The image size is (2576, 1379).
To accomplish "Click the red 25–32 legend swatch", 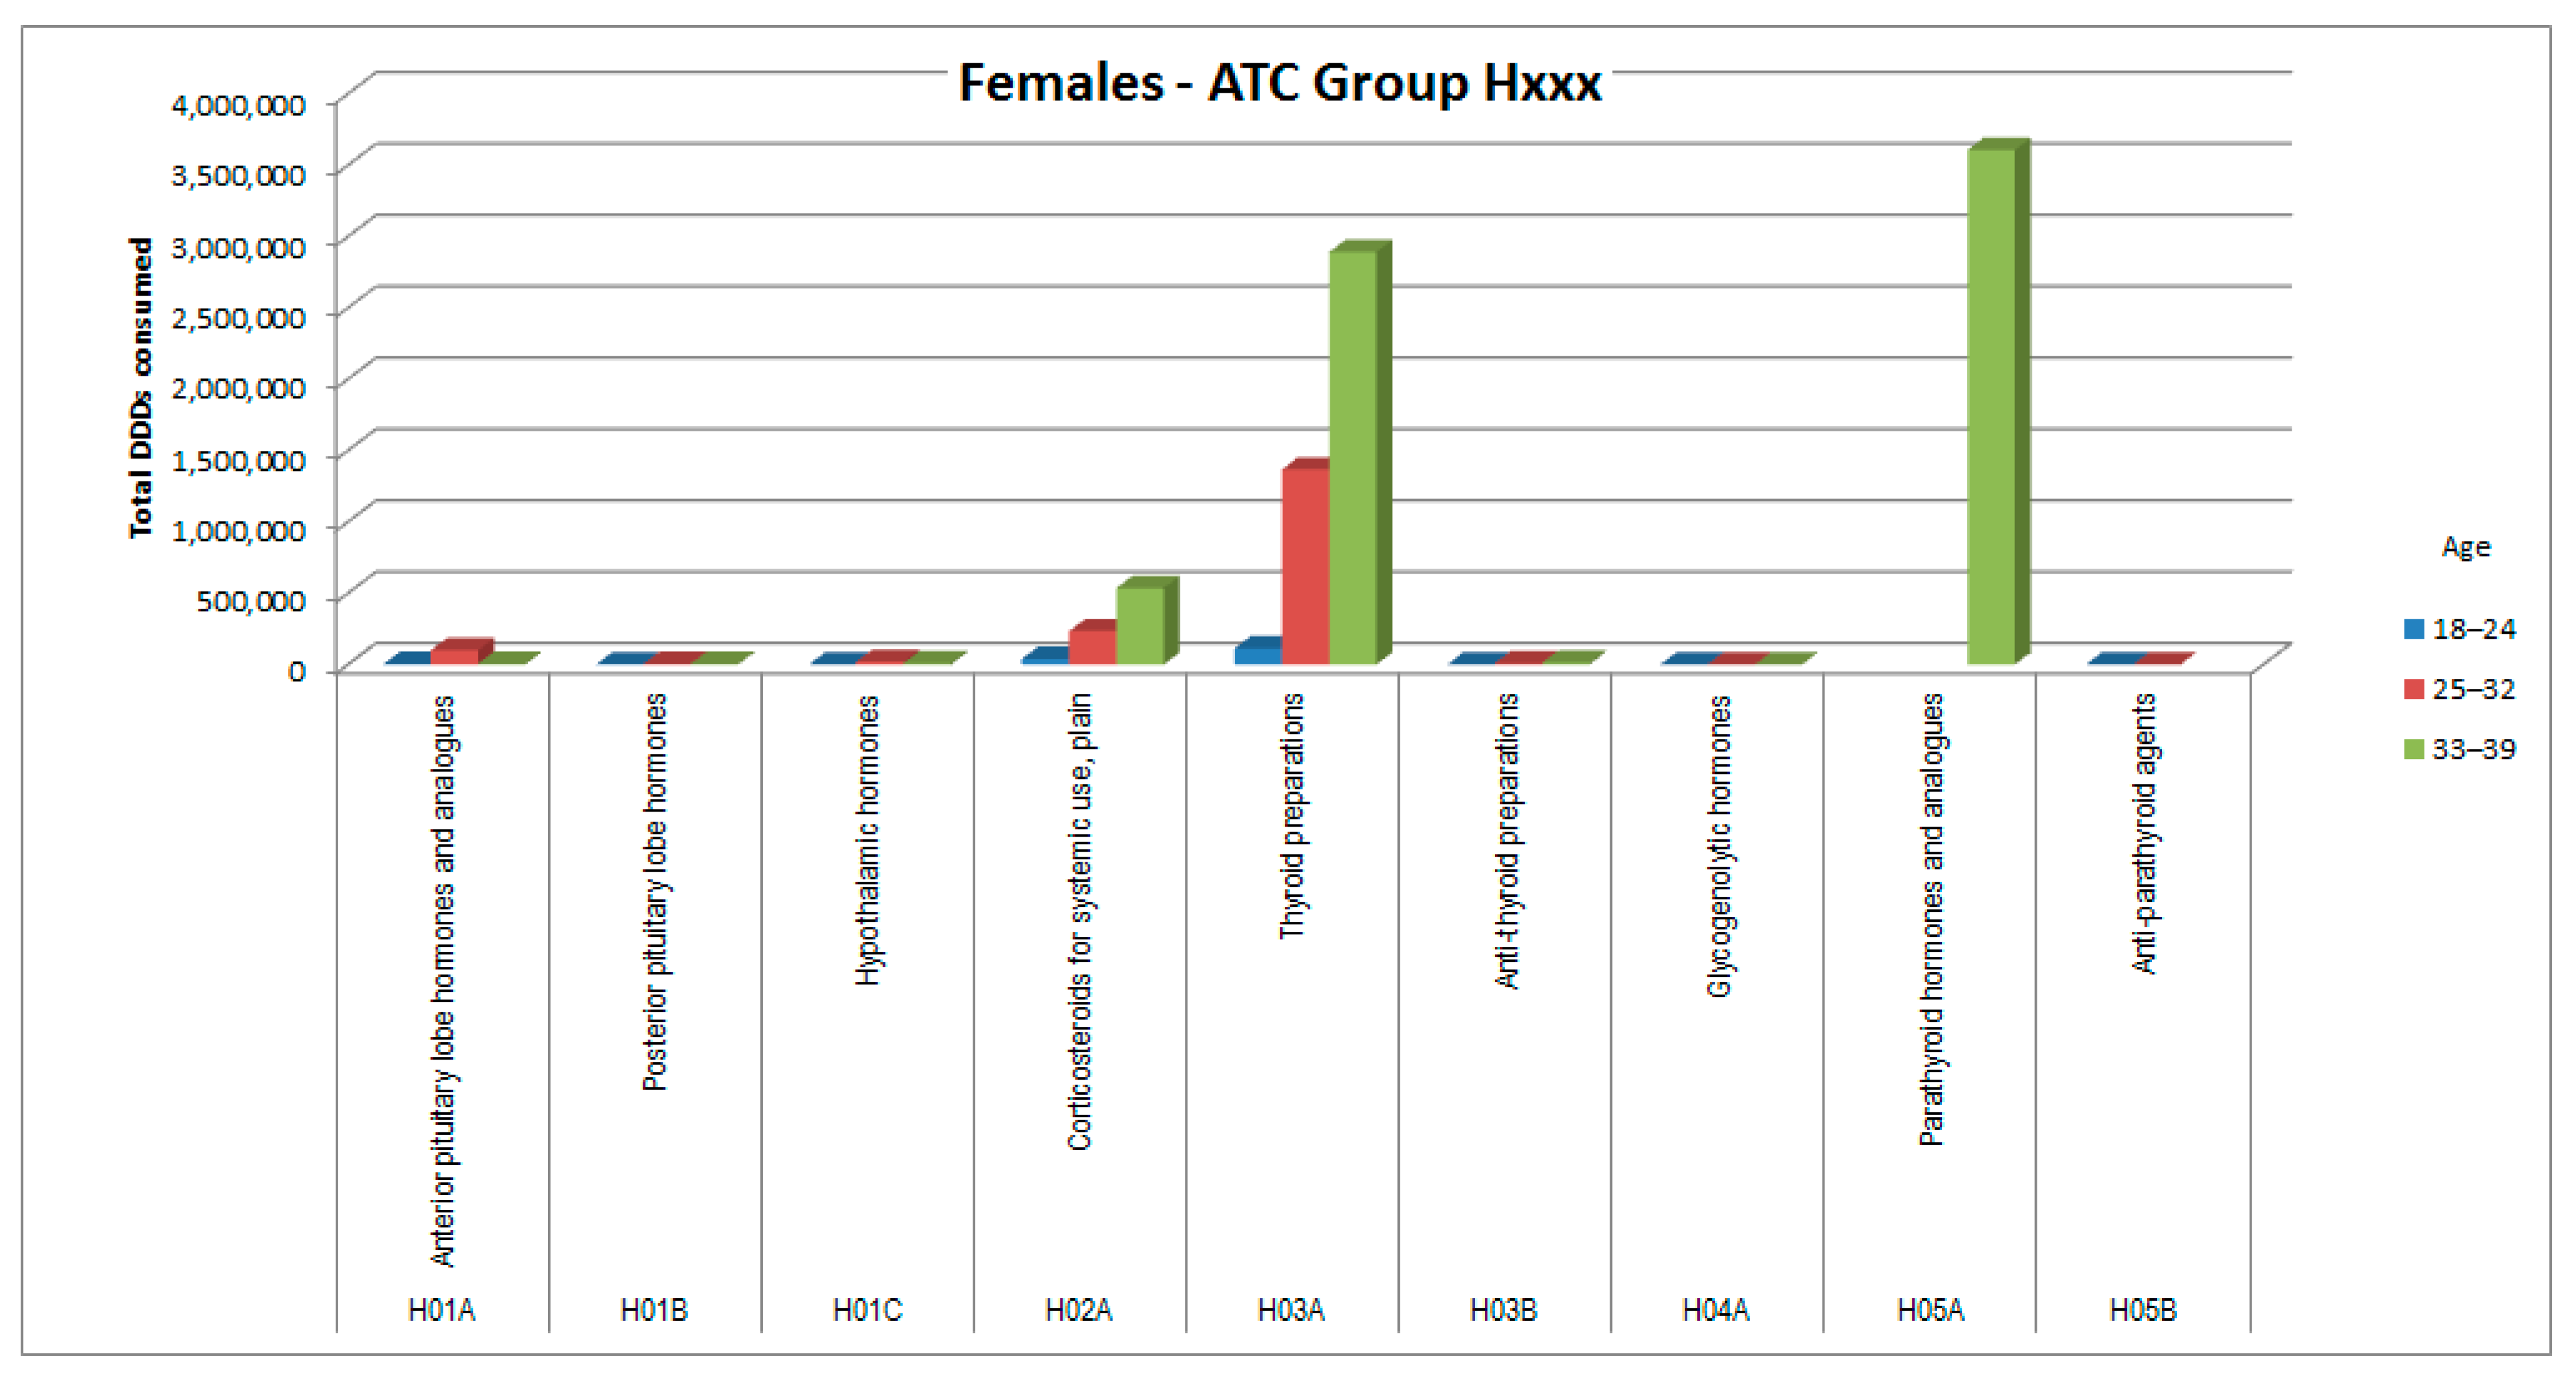I will click(2414, 689).
